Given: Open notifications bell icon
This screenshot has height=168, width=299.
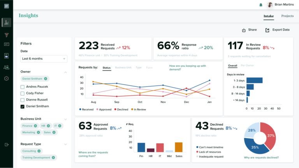Looking at the screenshot, I should coord(261,5).
